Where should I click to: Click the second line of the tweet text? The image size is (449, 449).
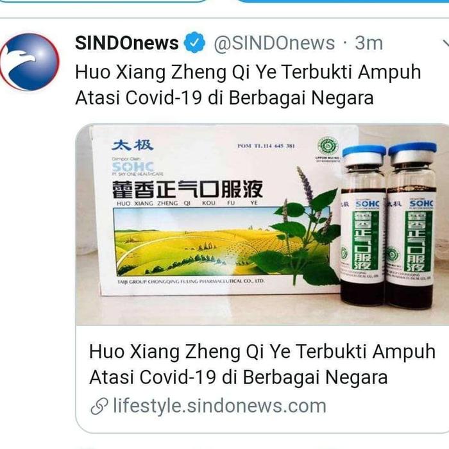[x=224, y=97]
